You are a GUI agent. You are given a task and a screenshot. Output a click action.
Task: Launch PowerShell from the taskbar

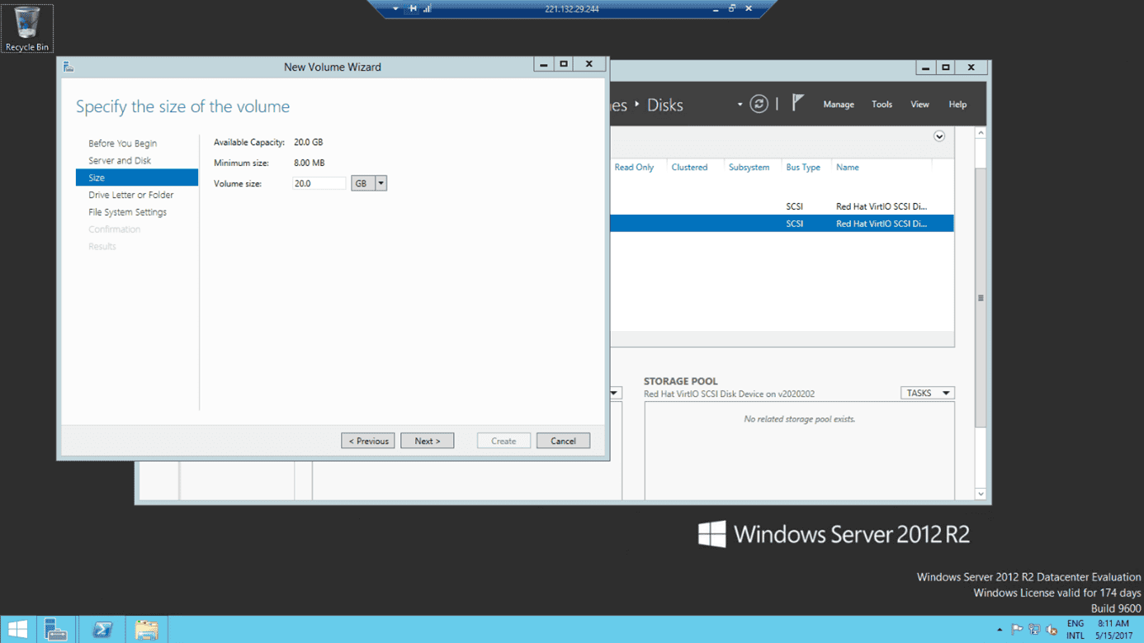point(102,629)
